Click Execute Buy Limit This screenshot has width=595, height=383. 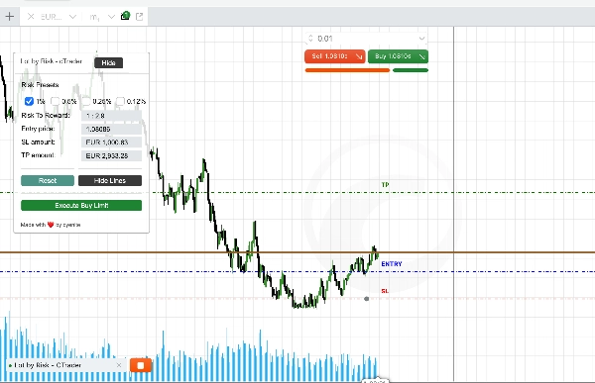[81, 205]
